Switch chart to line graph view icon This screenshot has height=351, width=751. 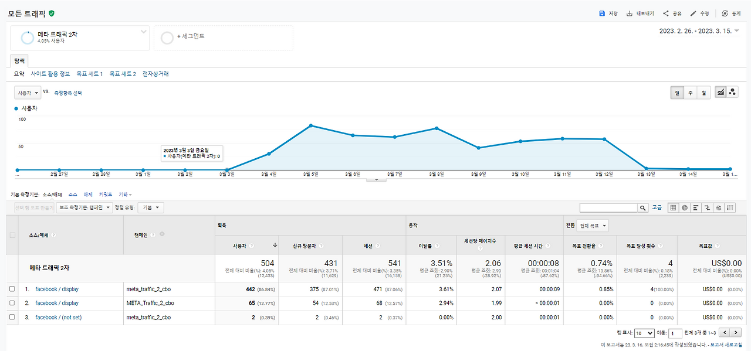(x=720, y=93)
